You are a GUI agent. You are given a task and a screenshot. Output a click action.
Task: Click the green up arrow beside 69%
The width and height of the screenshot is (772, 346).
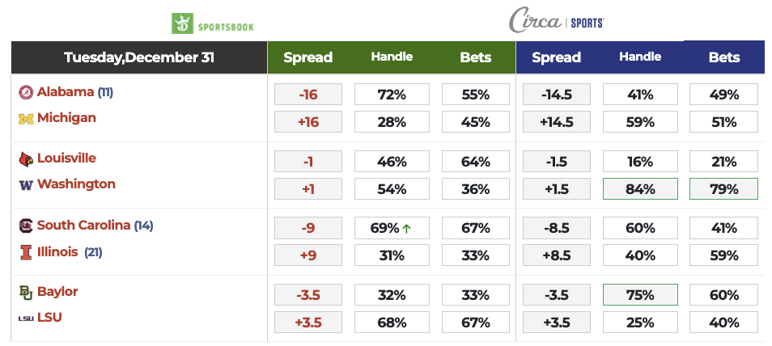[x=406, y=229]
